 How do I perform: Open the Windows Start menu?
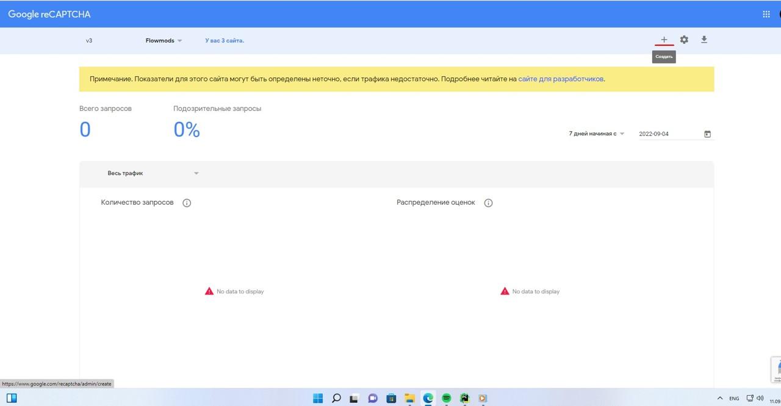click(x=318, y=398)
